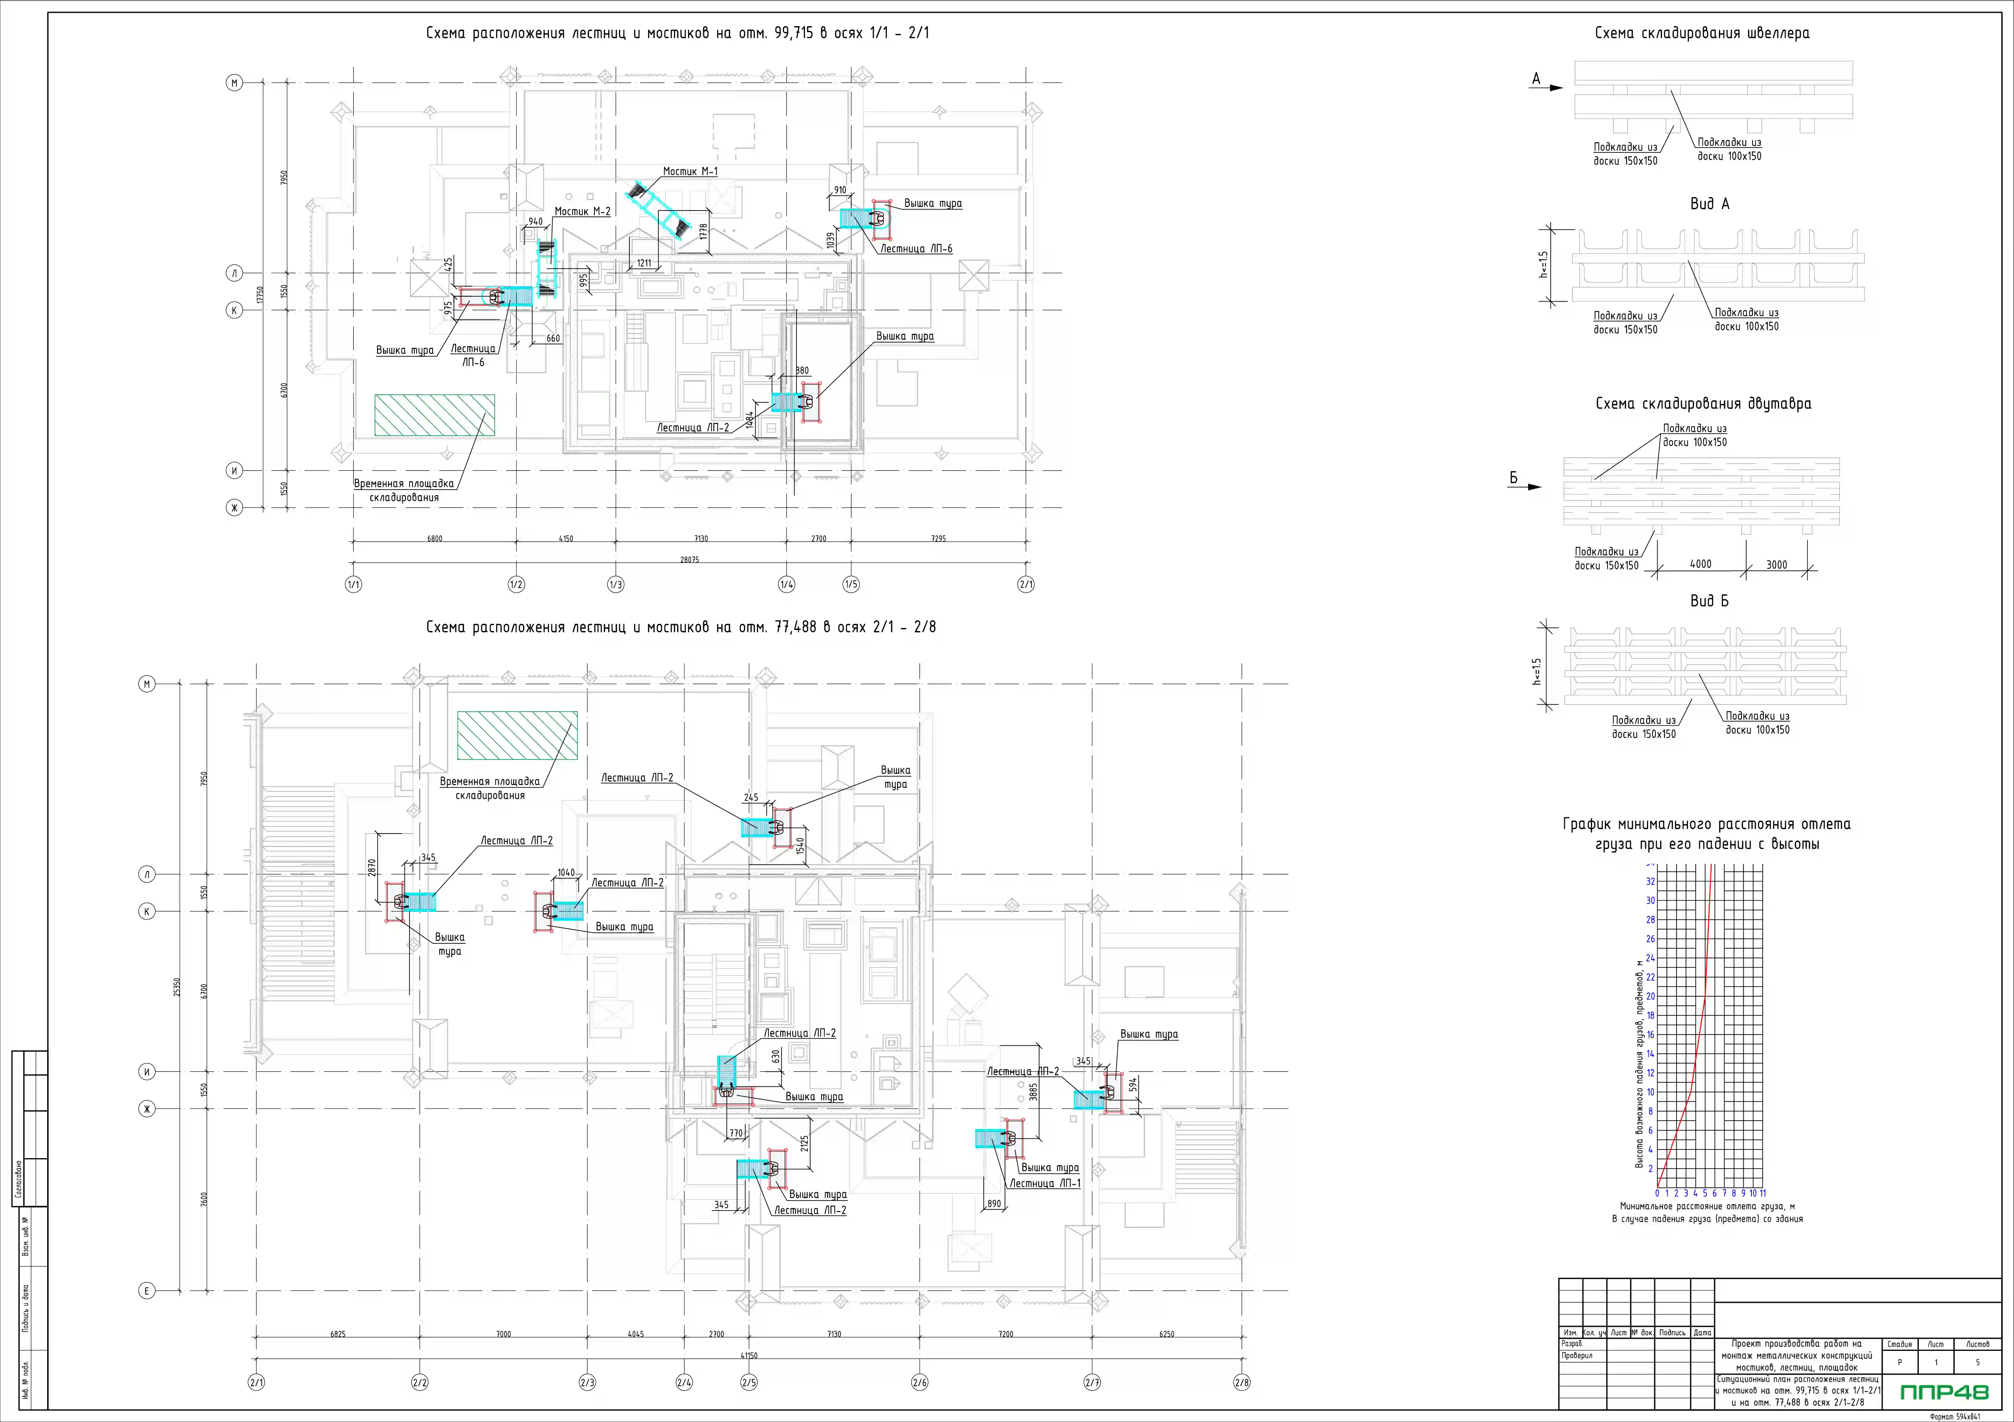The width and height of the screenshot is (2014, 1422).
Task: Click axis bubble "2/5"
Action: tap(749, 1382)
